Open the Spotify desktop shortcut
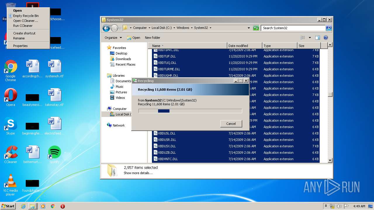 pyautogui.click(x=54, y=155)
